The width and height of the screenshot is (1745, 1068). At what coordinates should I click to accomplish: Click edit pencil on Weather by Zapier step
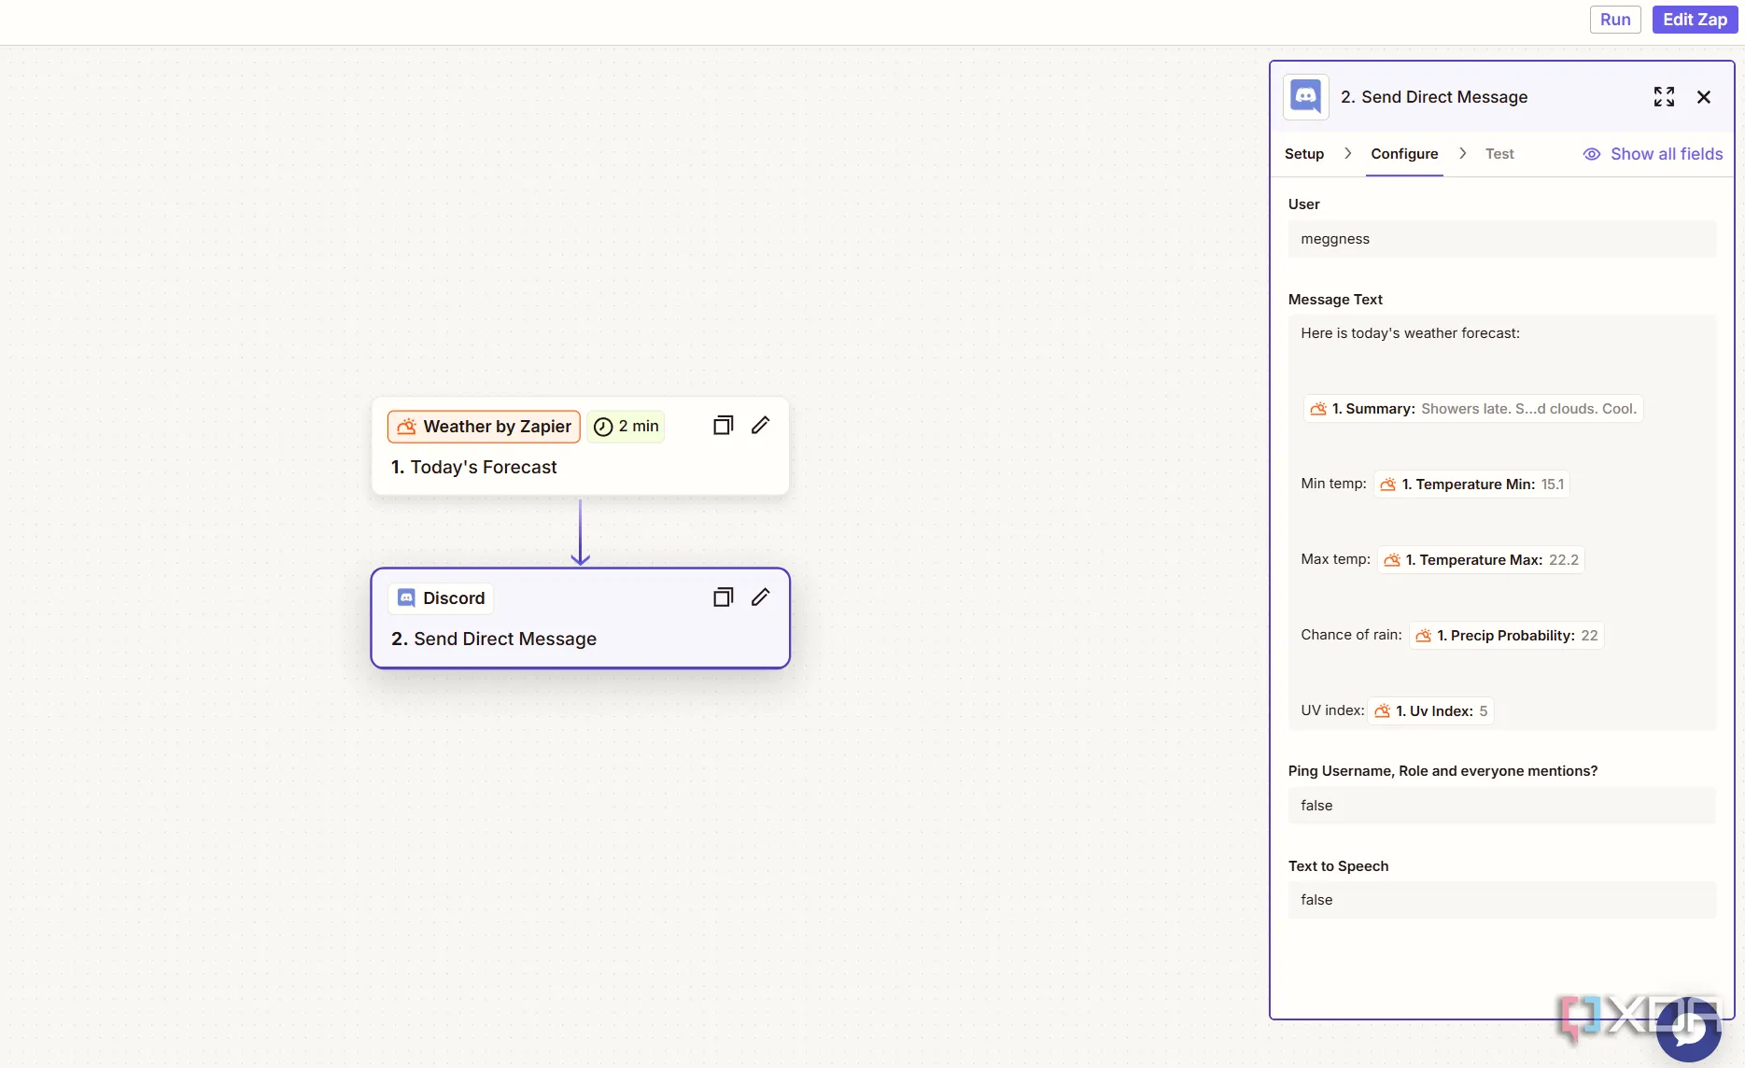(x=760, y=426)
